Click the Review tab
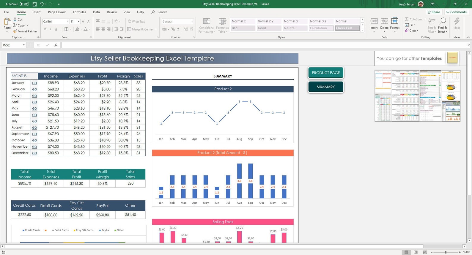Viewport: 472px width, 255px height. pos(112,12)
